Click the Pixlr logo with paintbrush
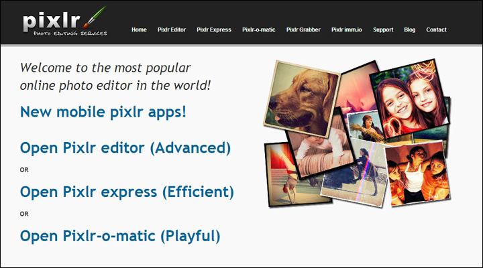 (64, 21)
